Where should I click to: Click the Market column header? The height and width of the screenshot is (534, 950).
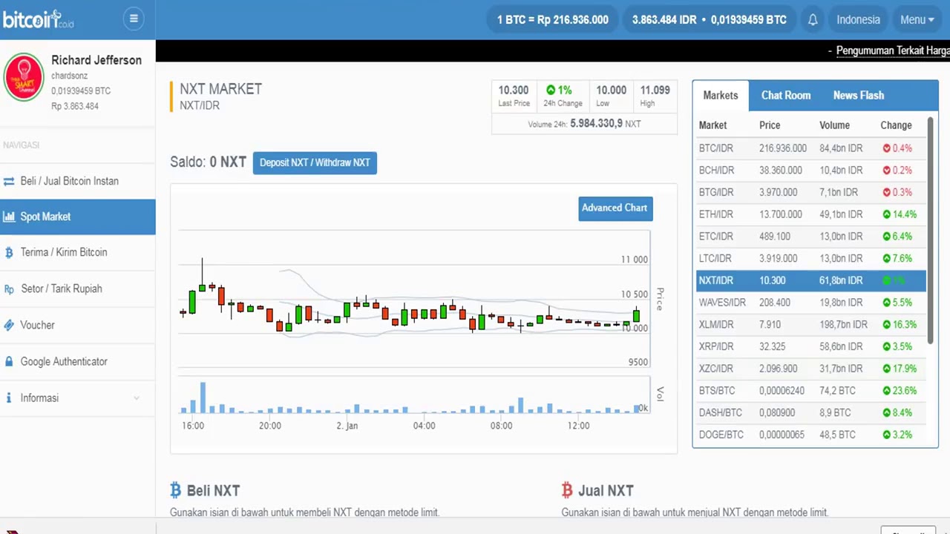712,125
